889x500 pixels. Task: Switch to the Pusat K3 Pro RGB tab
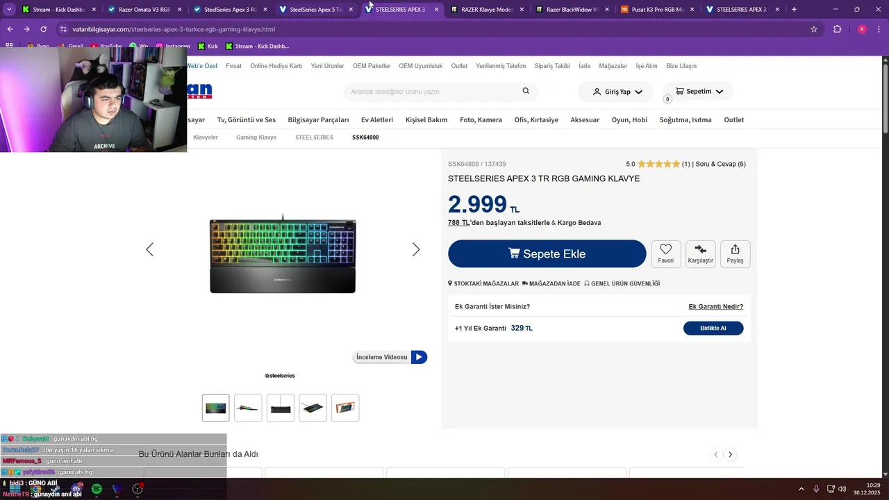pos(653,10)
